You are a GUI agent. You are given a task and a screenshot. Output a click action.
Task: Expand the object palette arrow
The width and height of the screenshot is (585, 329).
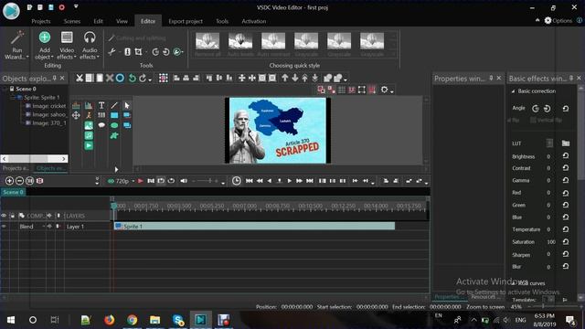point(116,170)
